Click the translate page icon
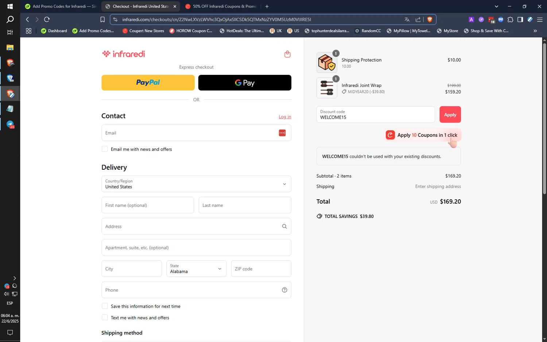 (x=407, y=19)
